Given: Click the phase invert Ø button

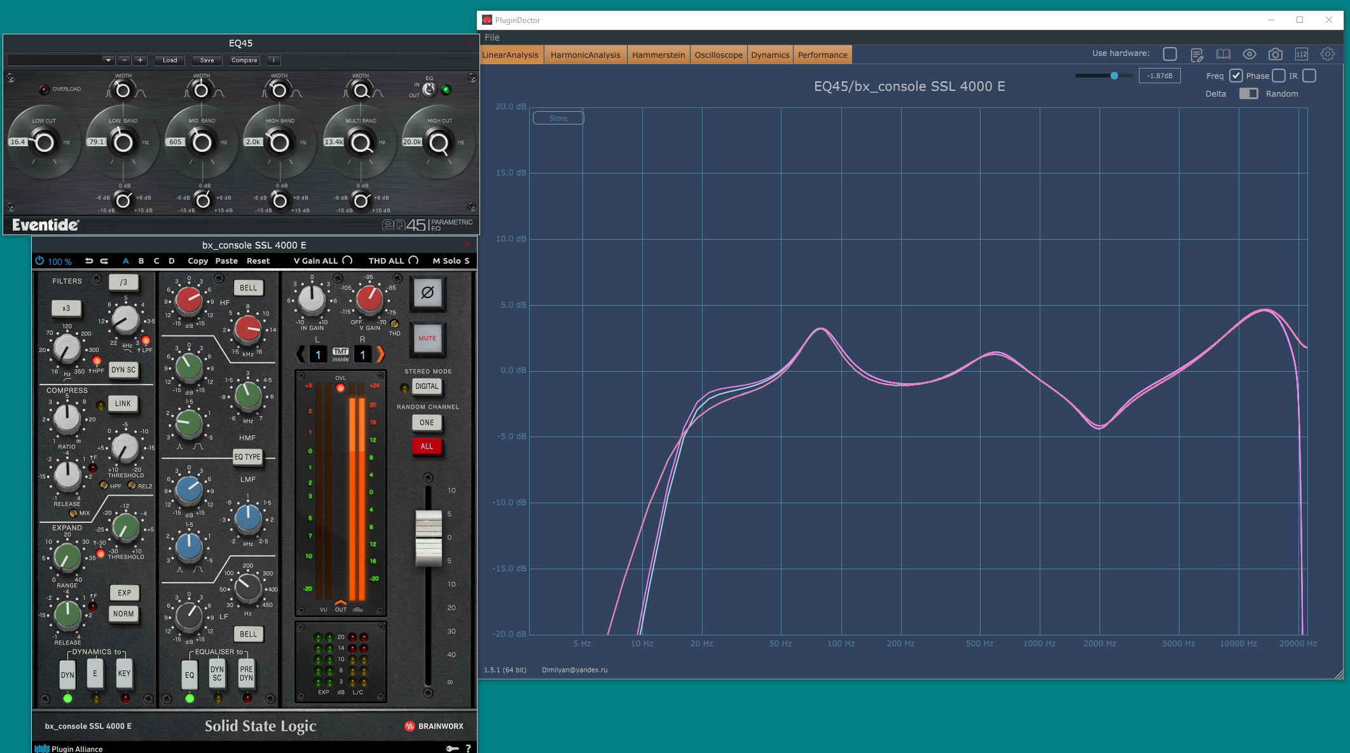Looking at the screenshot, I should point(427,293).
